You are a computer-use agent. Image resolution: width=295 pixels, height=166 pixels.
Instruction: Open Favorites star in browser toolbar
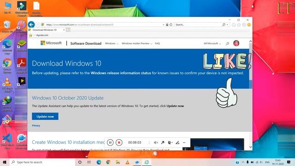[x=239, y=24]
